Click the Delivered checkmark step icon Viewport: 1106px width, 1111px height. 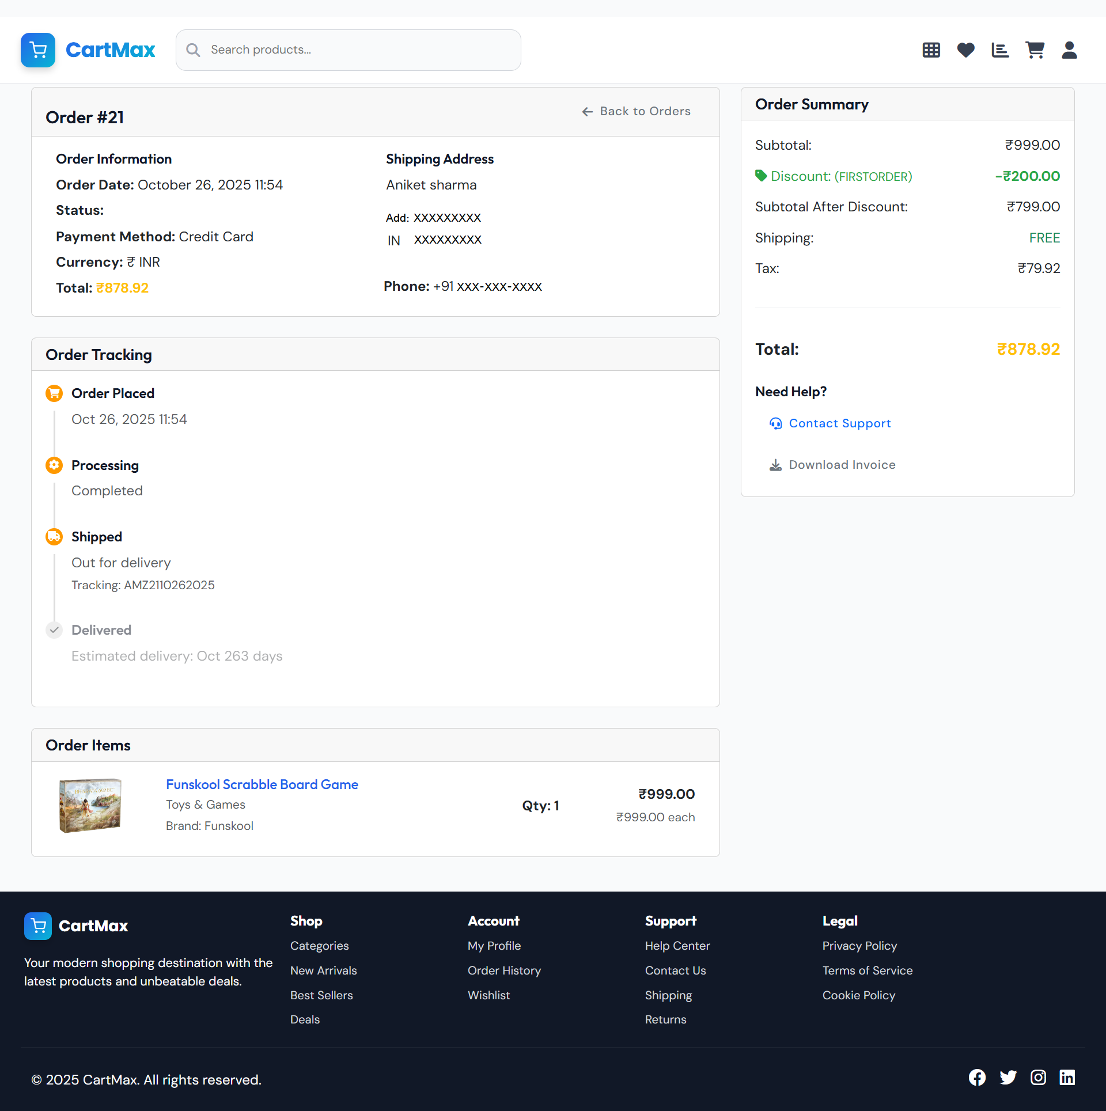tap(54, 630)
